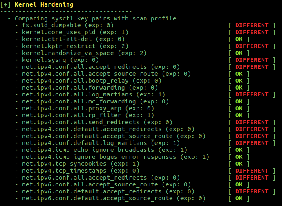Click the [+] marker before Kernel Hardening
This screenshot has width=282, height=206.
click(x=5, y=4)
